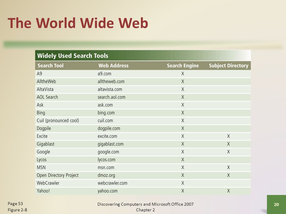This screenshot has width=286, height=214.
Task: Click the slide title 'The World Wide Web'
Action: 78,23
